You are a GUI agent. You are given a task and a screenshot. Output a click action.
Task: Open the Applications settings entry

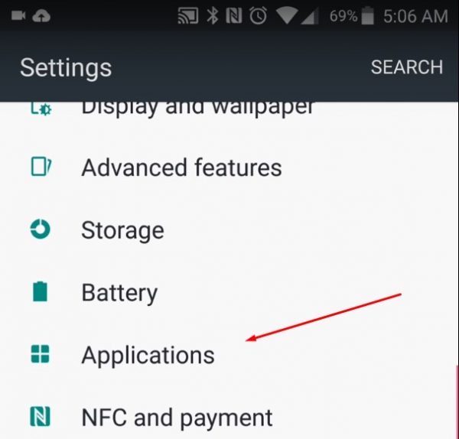click(x=229, y=355)
